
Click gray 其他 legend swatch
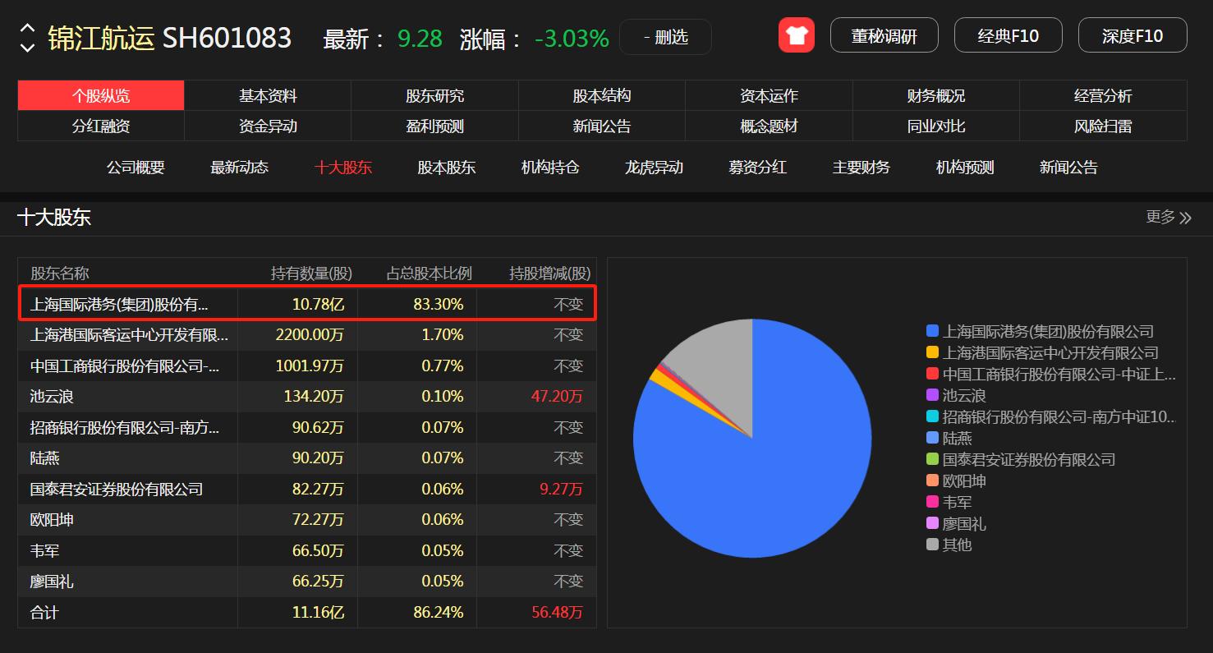pyautogui.click(x=932, y=544)
